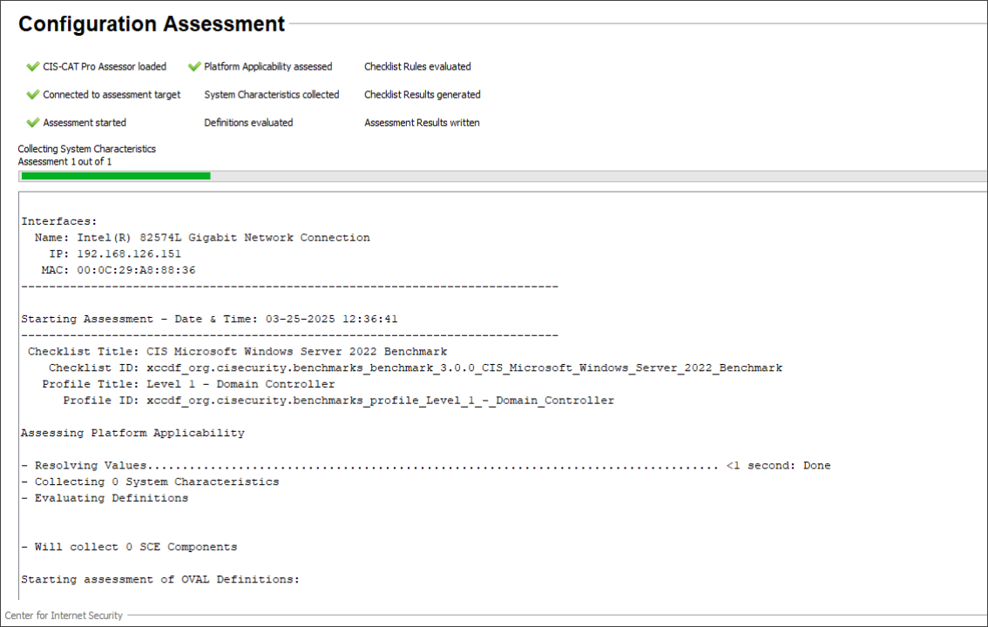Screen dimensions: 988x627
Task: Click the green checkmark beside Platform Applicability assessed
Action: click(x=195, y=66)
